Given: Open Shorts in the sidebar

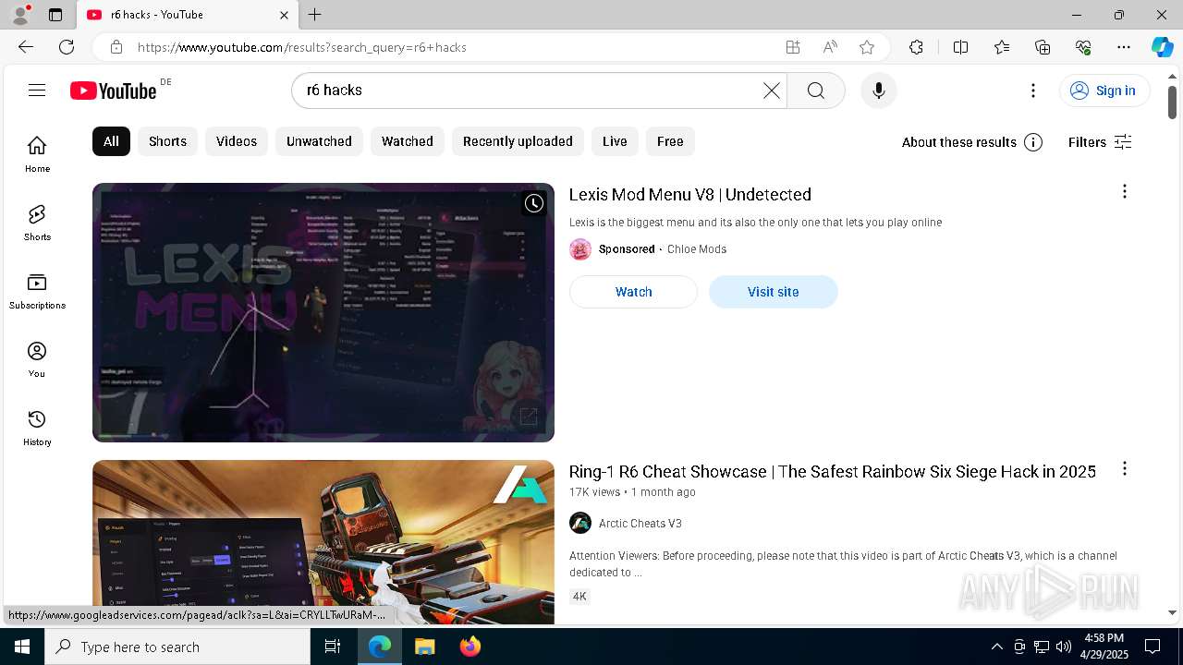Looking at the screenshot, I should (37, 223).
